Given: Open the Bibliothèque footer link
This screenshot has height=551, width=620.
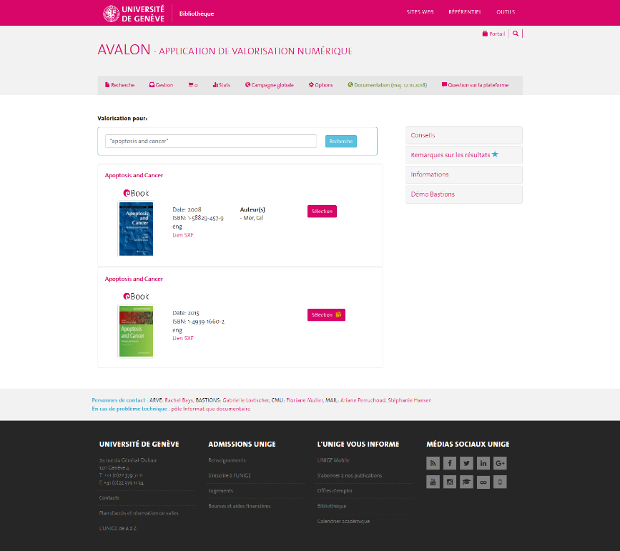Looking at the screenshot, I should point(332,506).
